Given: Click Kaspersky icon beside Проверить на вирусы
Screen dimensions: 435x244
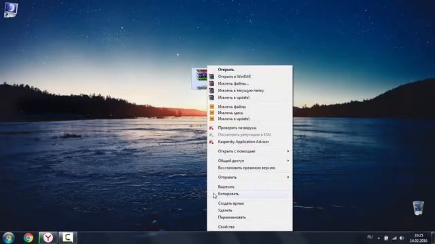Looking at the screenshot, I should tap(211, 127).
